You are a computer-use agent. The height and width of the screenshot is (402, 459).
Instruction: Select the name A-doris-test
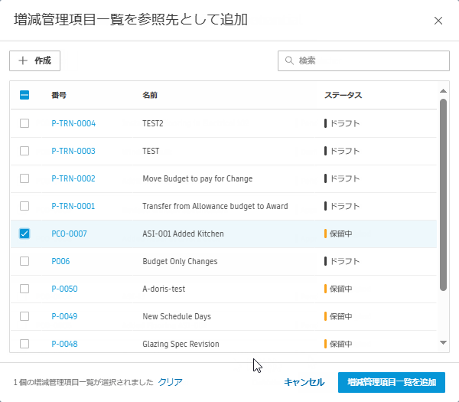coord(164,289)
